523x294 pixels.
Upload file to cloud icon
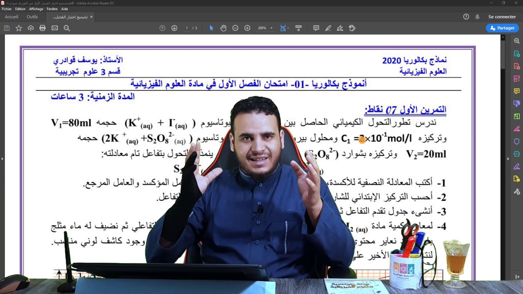coord(31,28)
